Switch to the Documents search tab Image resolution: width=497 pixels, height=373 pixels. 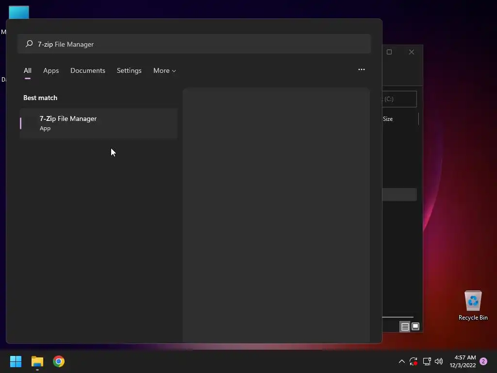click(x=88, y=70)
